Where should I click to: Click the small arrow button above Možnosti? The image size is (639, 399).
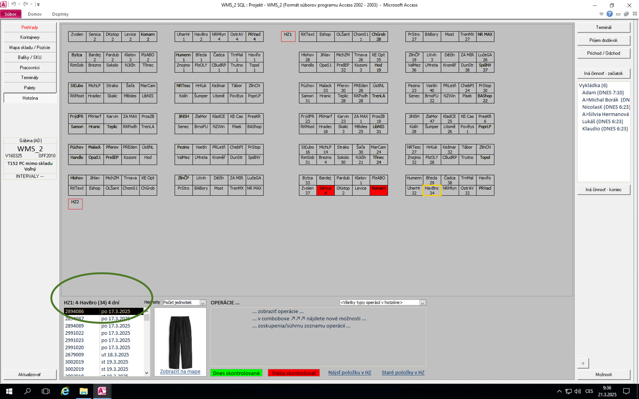[x=583, y=363]
